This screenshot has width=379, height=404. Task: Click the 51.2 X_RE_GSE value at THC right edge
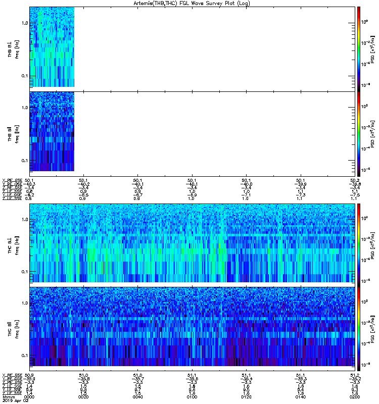(355, 375)
